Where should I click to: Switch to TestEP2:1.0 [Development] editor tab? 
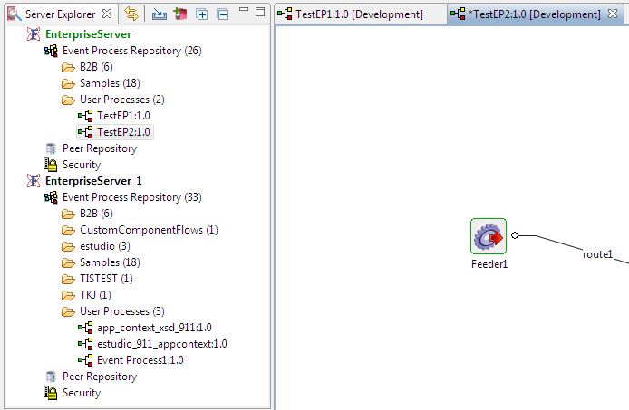pyautogui.click(x=534, y=14)
